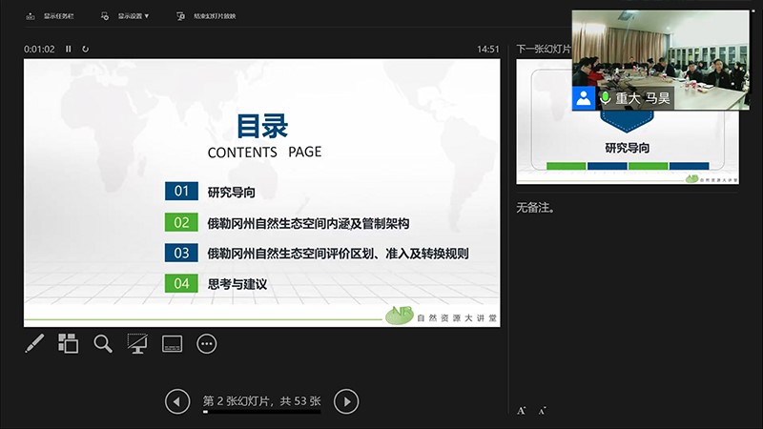Select the zoom into slide magnifier tool
The height and width of the screenshot is (429, 763).
pos(103,343)
